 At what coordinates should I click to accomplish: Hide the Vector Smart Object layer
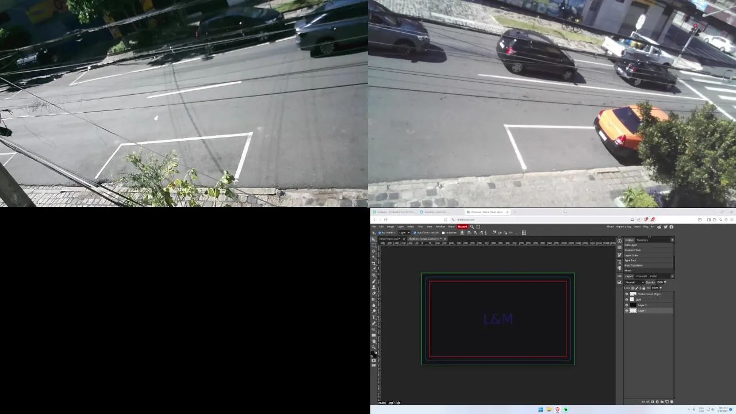pyautogui.click(x=627, y=294)
